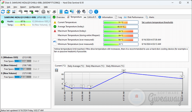Click the two-disk transfer toolbar icon
The width and height of the screenshot is (192, 112).
(49, 12)
